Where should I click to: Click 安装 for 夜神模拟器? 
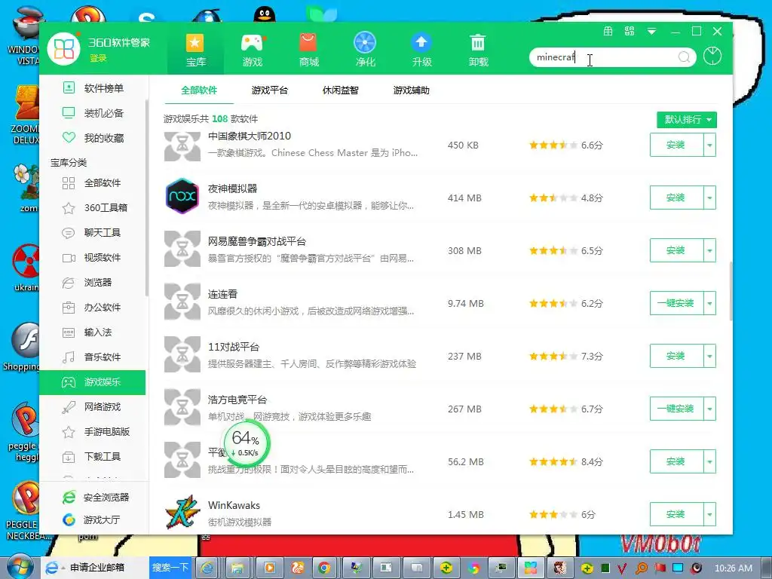676,198
